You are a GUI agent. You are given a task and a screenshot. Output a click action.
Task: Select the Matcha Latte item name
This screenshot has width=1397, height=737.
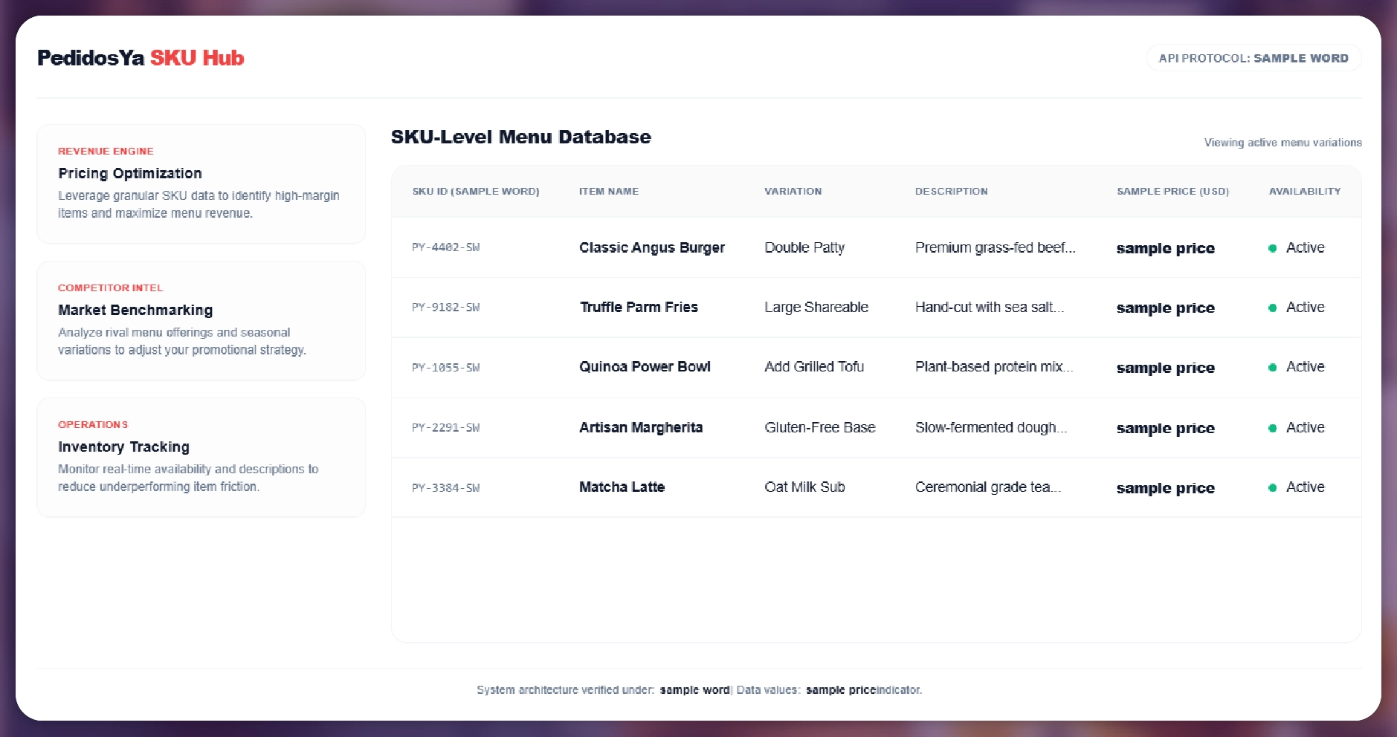[x=622, y=487]
